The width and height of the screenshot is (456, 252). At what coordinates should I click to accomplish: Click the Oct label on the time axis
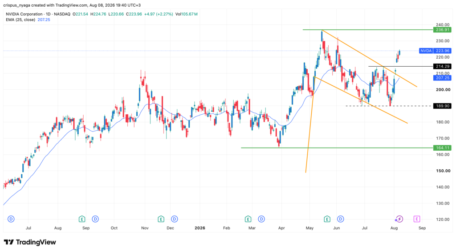pyautogui.click(x=114, y=228)
